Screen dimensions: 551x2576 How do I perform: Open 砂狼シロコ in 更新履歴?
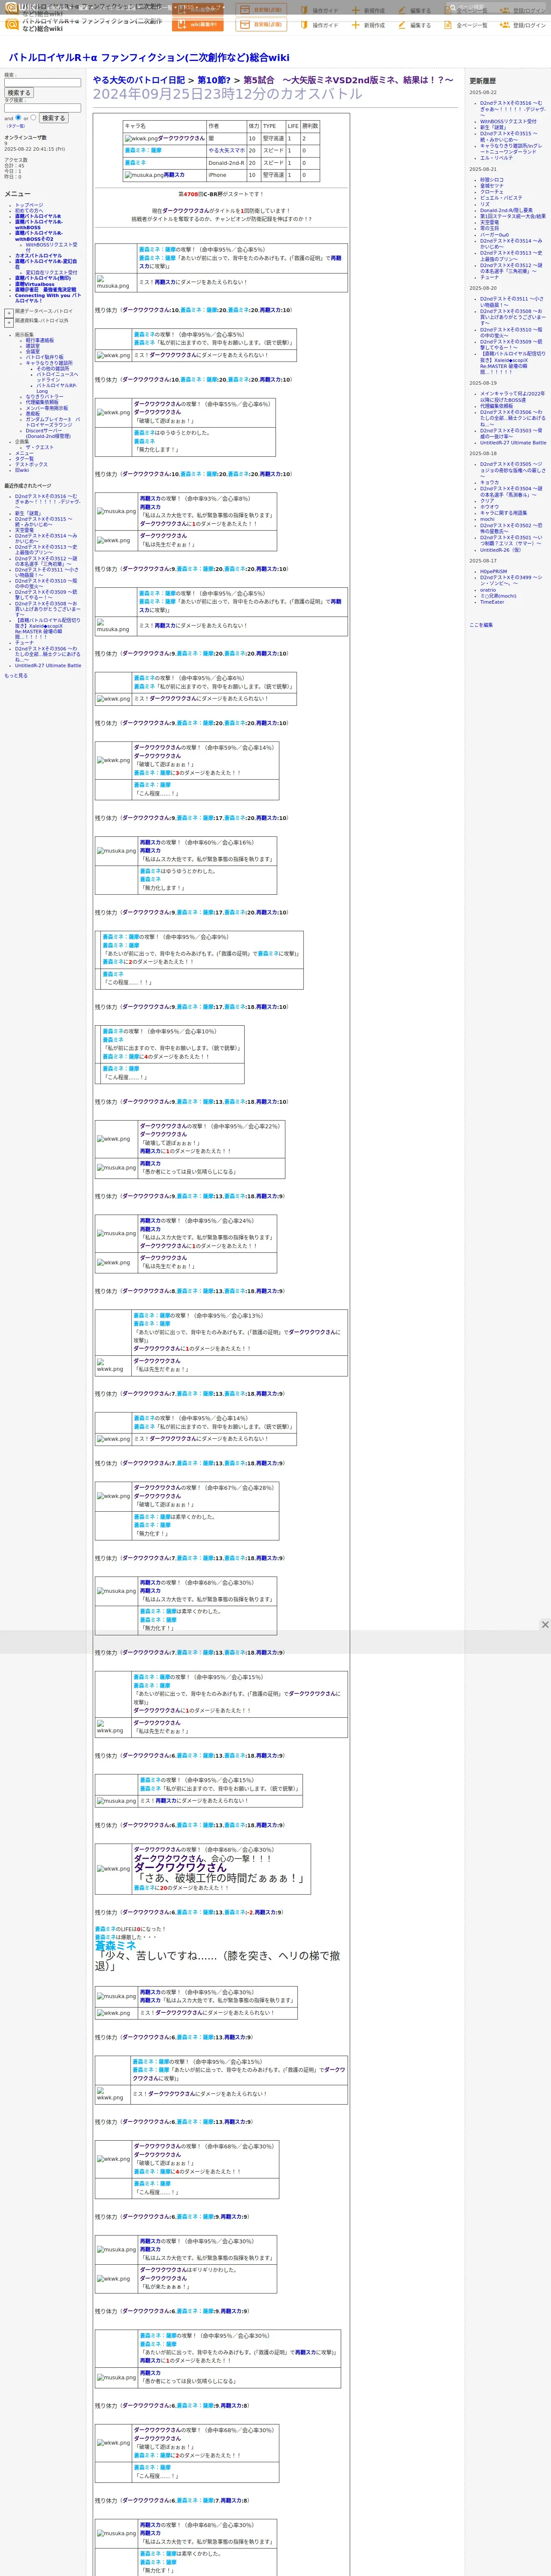point(492,180)
